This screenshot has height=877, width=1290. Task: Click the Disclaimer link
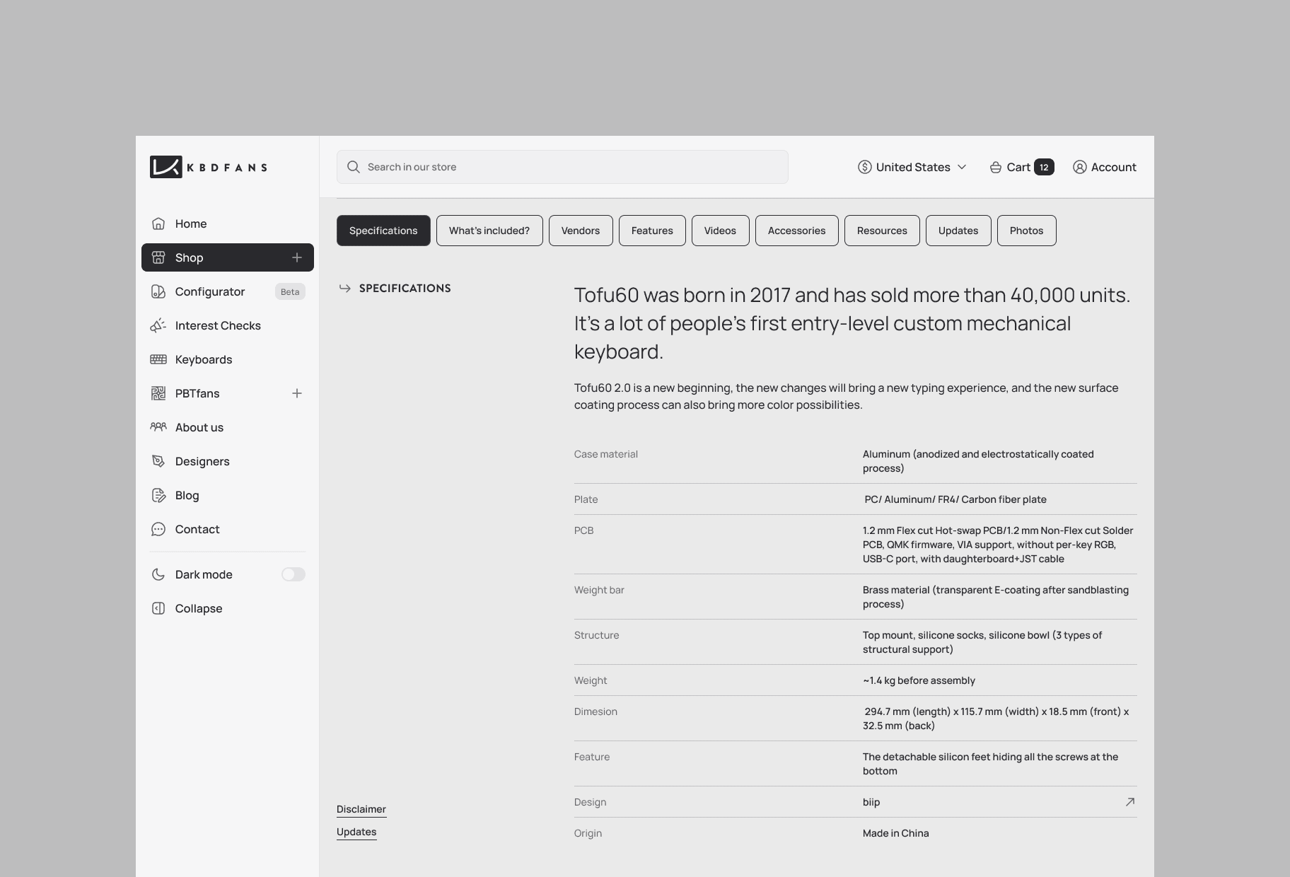click(x=361, y=809)
